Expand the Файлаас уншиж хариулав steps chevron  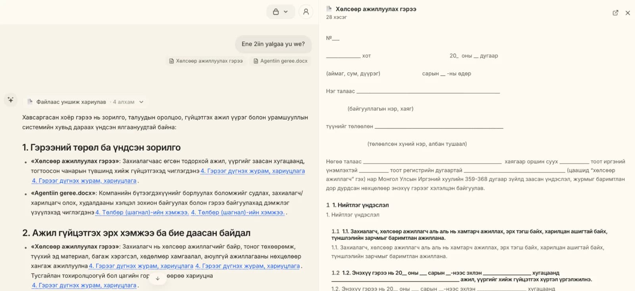pos(141,102)
